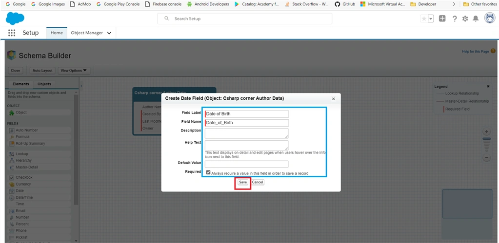The height and width of the screenshot is (243, 499).
Task: Save the new date field
Action: click(243, 182)
